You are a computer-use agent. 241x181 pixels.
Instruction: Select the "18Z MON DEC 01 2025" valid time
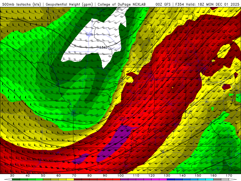point(219,4)
